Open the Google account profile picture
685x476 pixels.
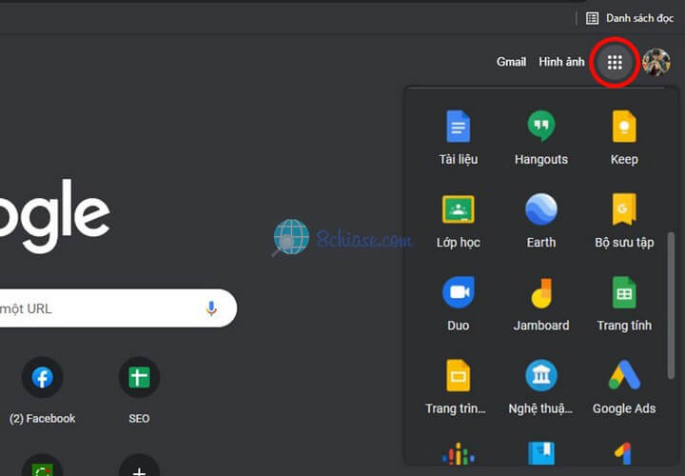(x=656, y=62)
